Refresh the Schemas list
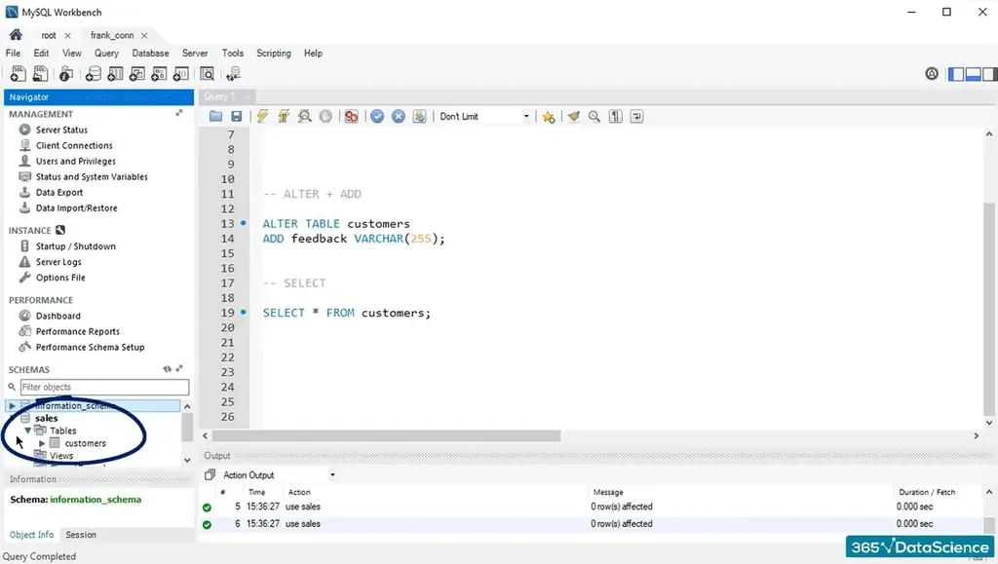This screenshot has height=564, width=998. (x=168, y=369)
